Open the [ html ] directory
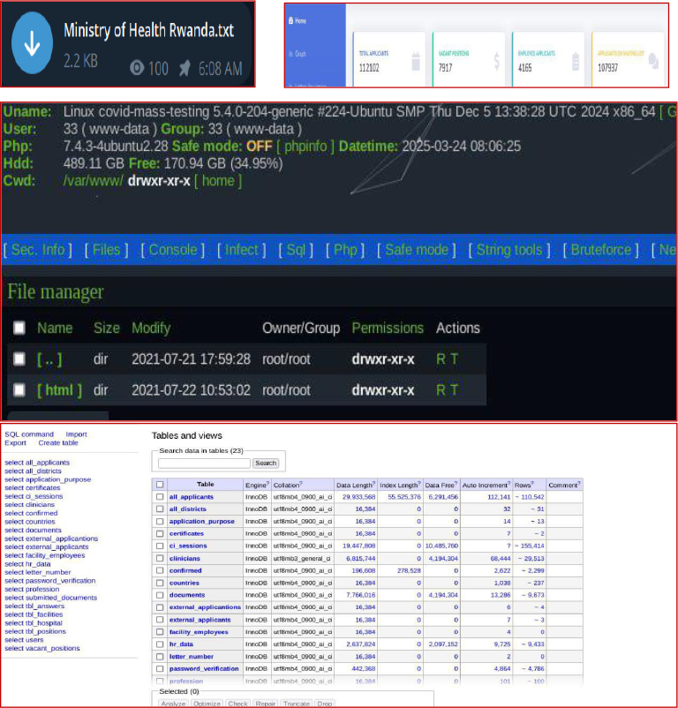The height and width of the screenshot is (708, 678). (59, 390)
